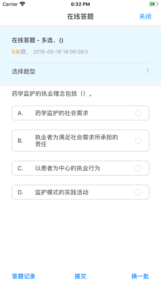
Task: Select radio button for option C
Action: tap(138, 168)
